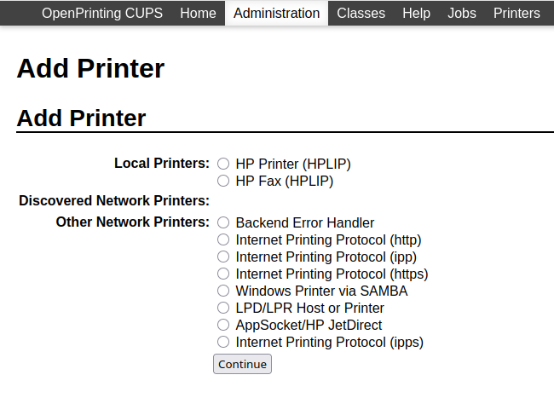Choose Internet Printing Protocol (https) radio
554x398 pixels.
pyautogui.click(x=223, y=274)
